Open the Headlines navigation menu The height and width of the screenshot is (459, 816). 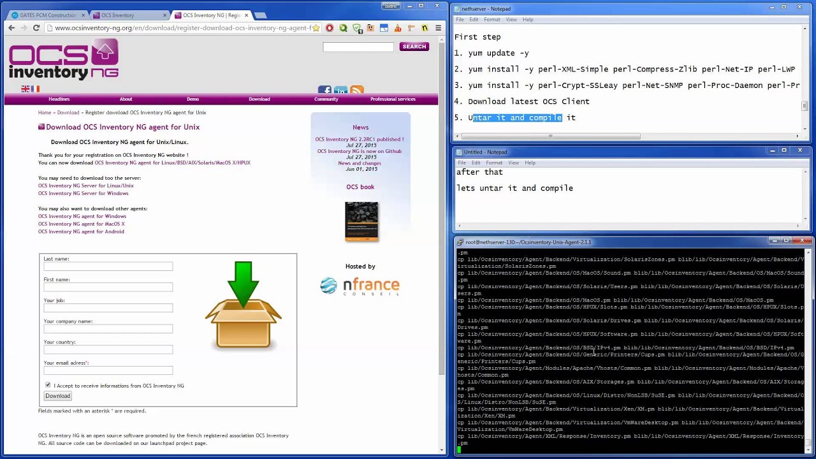click(59, 99)
